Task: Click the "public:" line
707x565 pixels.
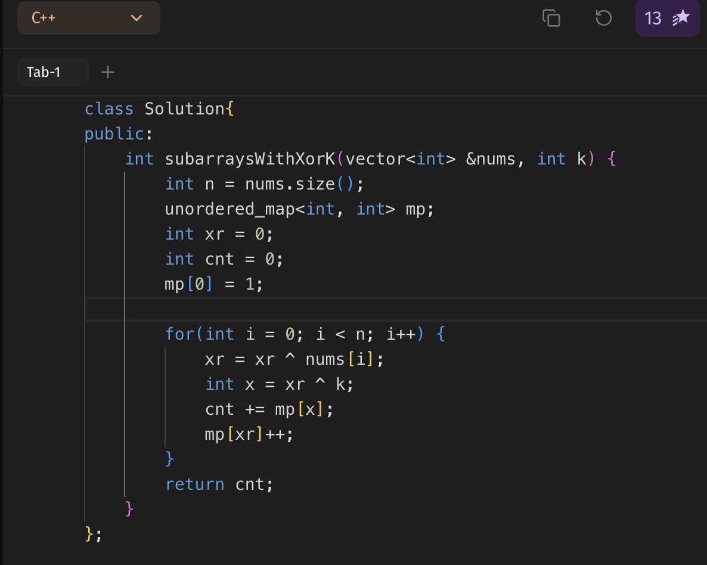Action: pyautogui.click(x=119, y=134)
